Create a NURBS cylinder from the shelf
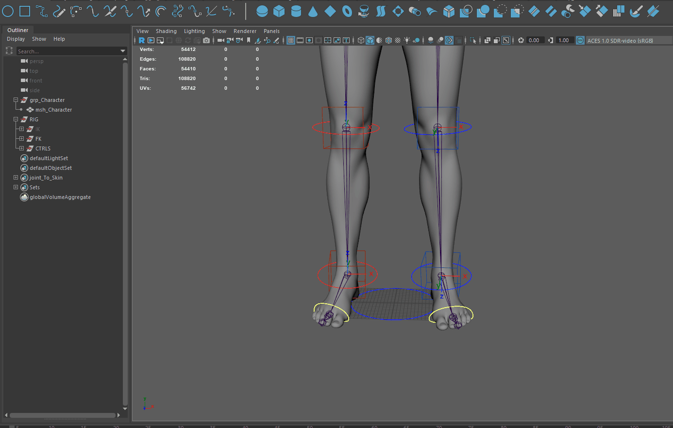The width and height of the screenshot is (673, 428). pos(296,11)
